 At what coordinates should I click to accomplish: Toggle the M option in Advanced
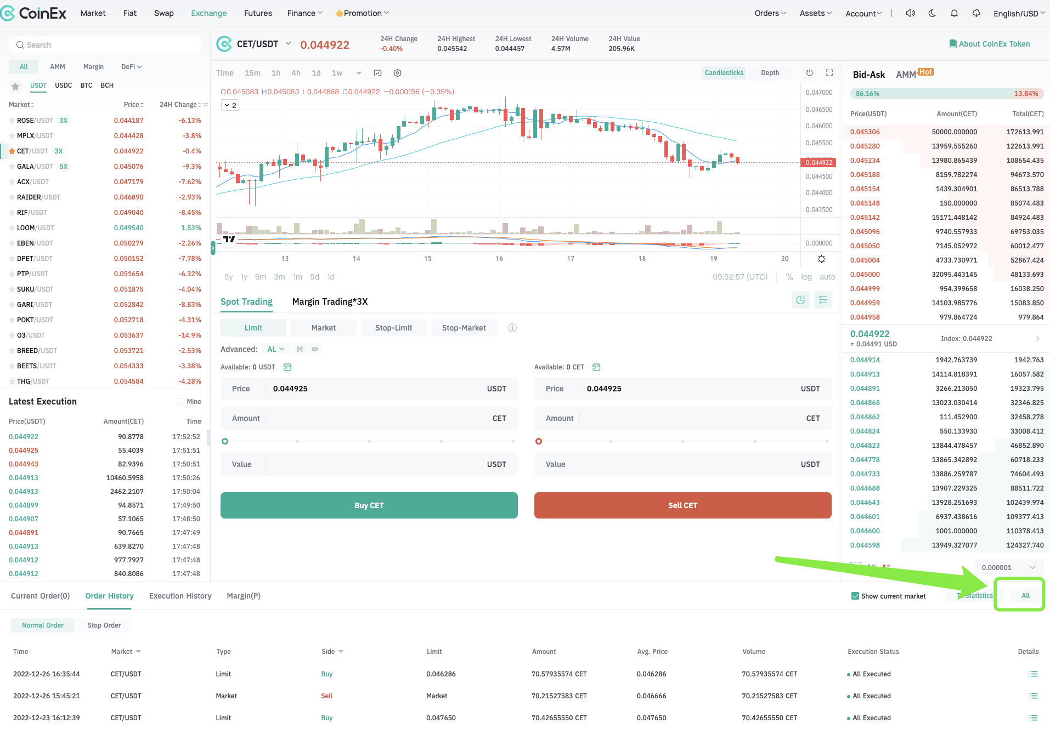(300, 349)
